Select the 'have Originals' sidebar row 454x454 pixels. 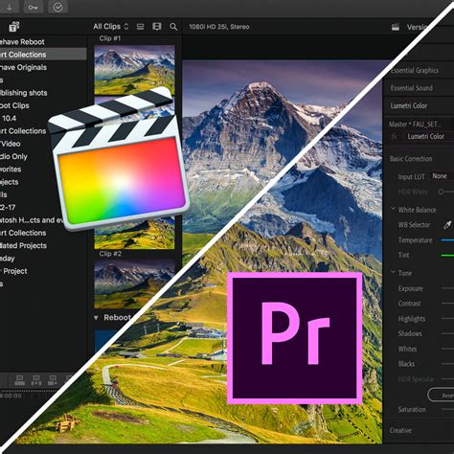[x=23, y=67]
